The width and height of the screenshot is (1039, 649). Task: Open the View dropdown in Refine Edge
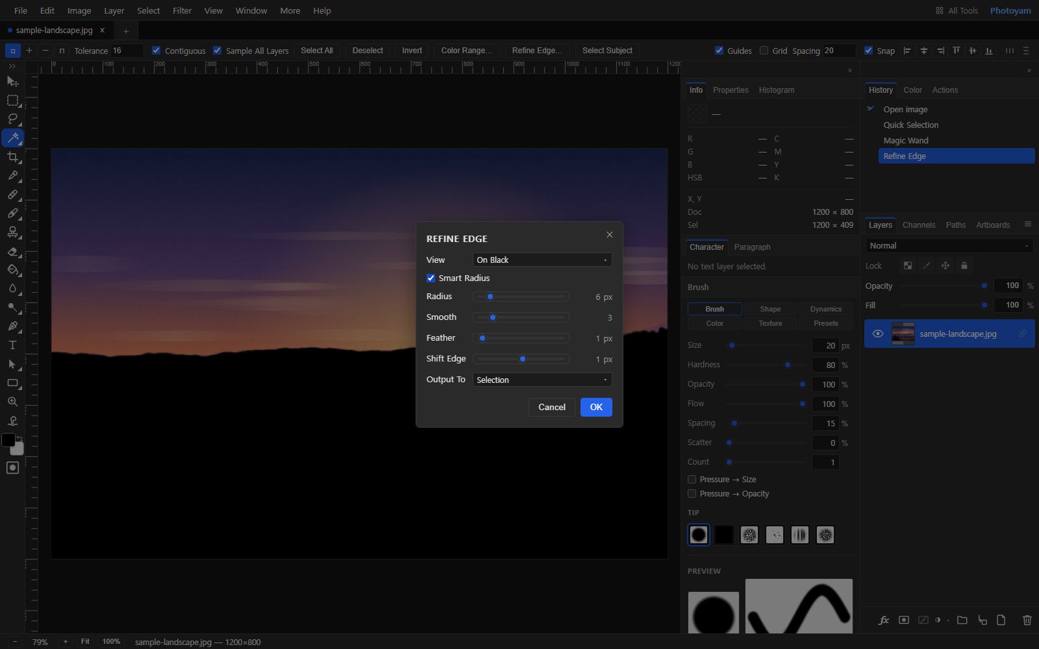pyautogui.click(x=542, y=260)
